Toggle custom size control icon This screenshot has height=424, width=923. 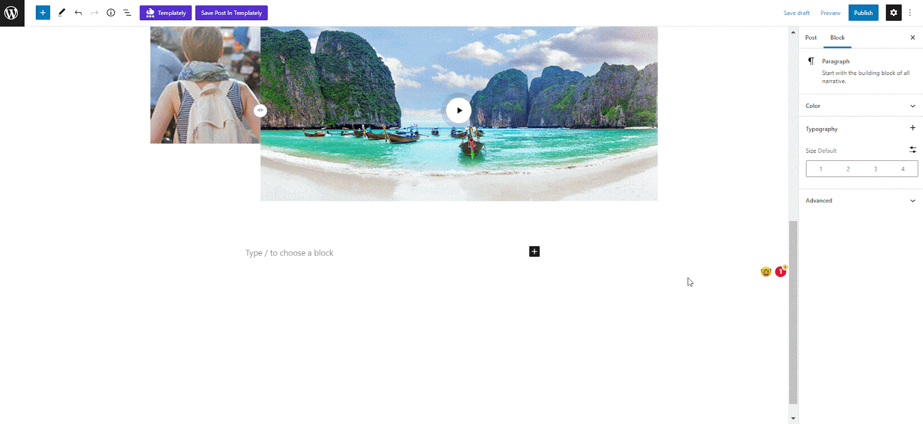click(913, 150)
